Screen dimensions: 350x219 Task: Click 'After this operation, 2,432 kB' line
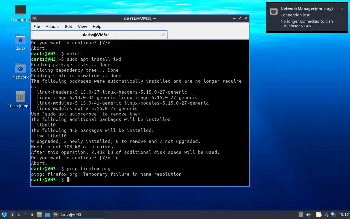[x=125, y=152]
